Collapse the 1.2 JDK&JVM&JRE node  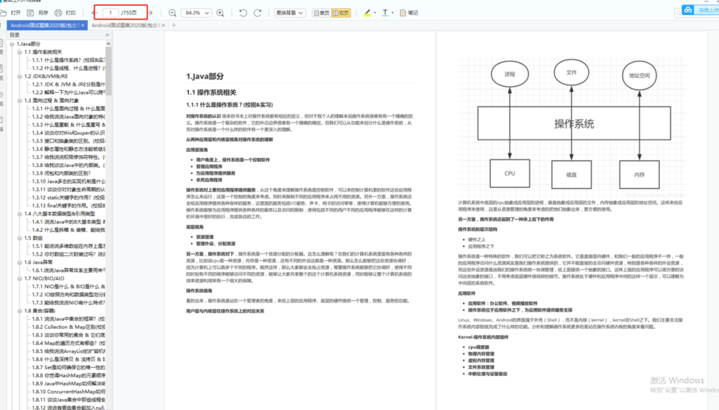(x=20, y=77)
